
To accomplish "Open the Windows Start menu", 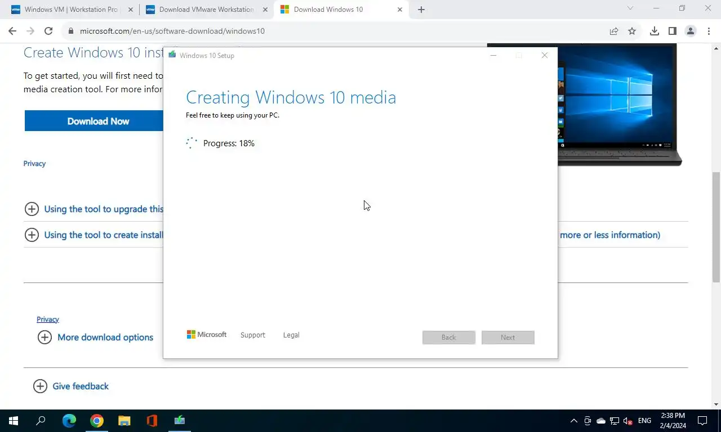I will click(14, 421).
